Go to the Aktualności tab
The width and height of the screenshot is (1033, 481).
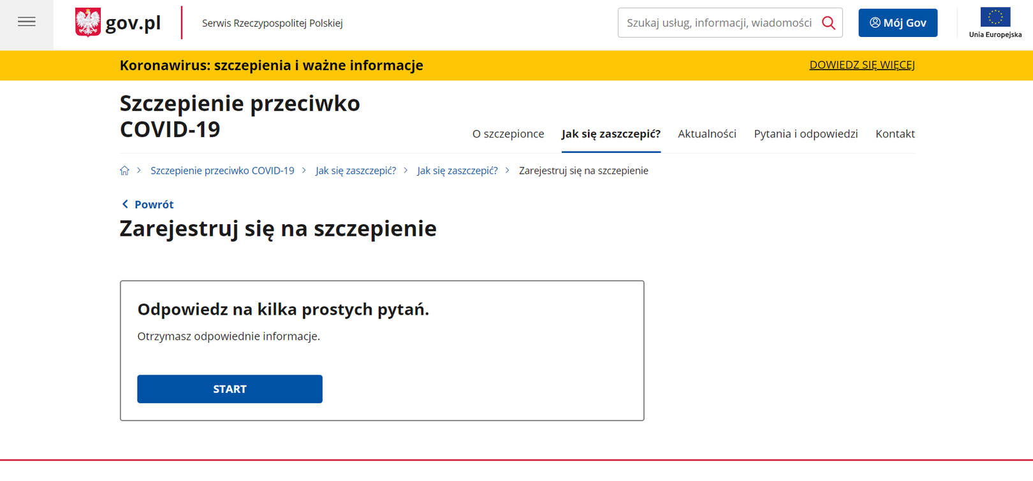707,134
